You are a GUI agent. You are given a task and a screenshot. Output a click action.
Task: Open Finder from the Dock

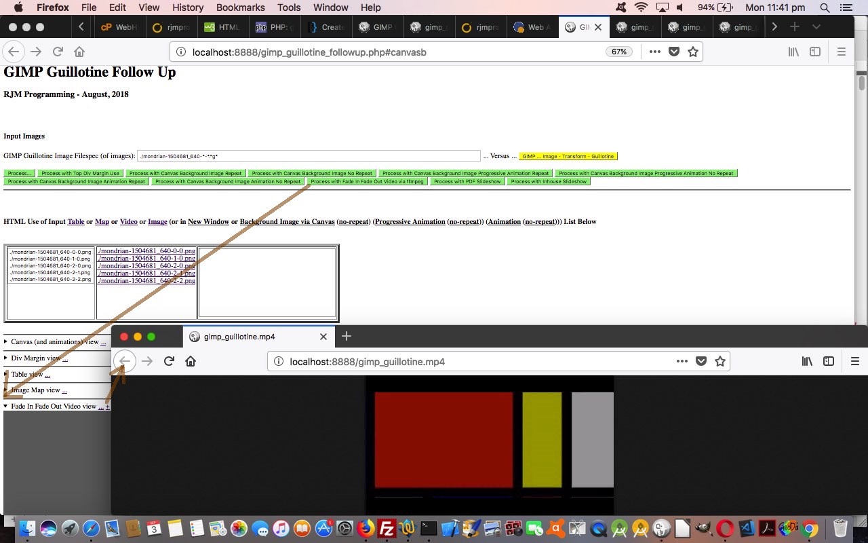tap(28, 528)
